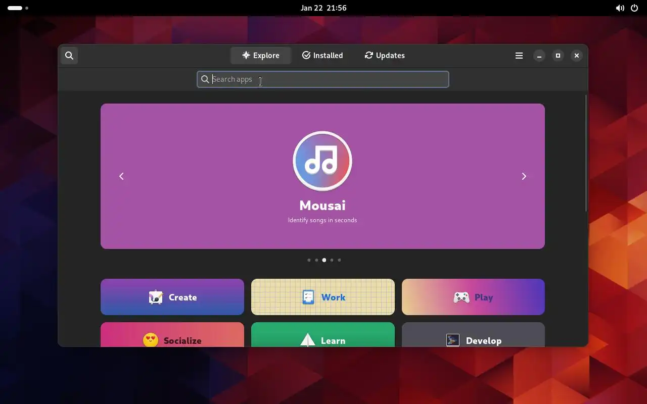Open the Socialize category
This screenshot has height=404, width=647.
pyautogui.click(x=172, y=335)
